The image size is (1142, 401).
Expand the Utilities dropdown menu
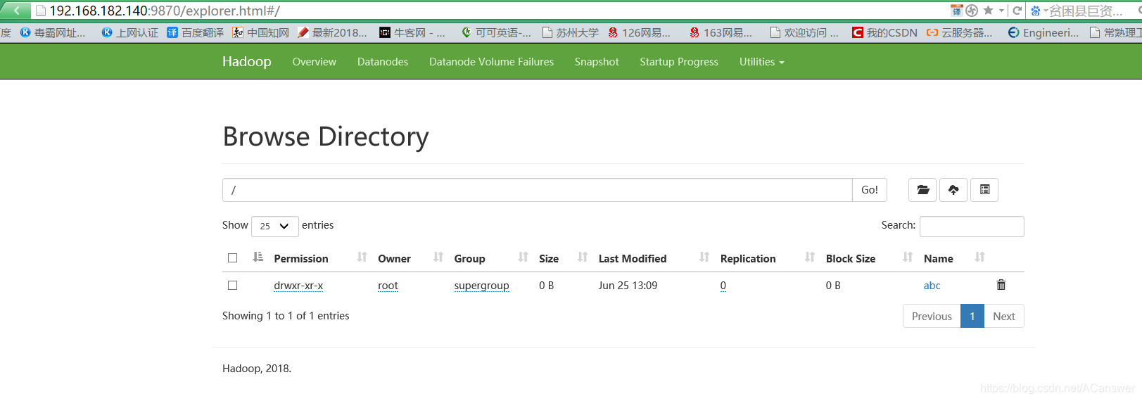point(761,62)
